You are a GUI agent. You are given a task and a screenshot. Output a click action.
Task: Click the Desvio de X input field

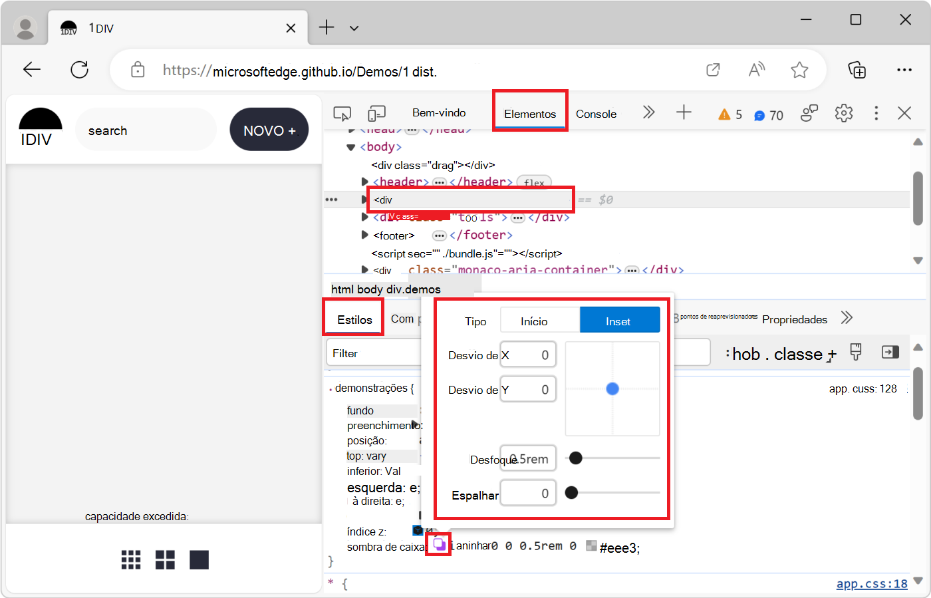tap(528, 355)
